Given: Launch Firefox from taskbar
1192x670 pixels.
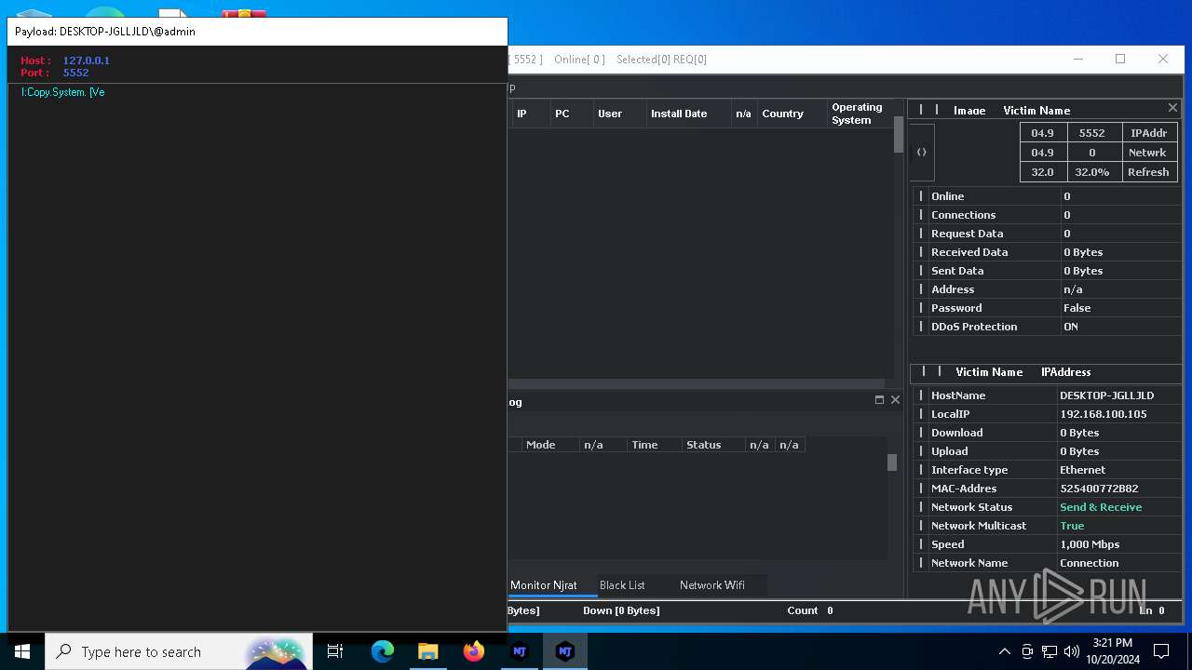Looking at the screenshot, I should click(474, 651).
